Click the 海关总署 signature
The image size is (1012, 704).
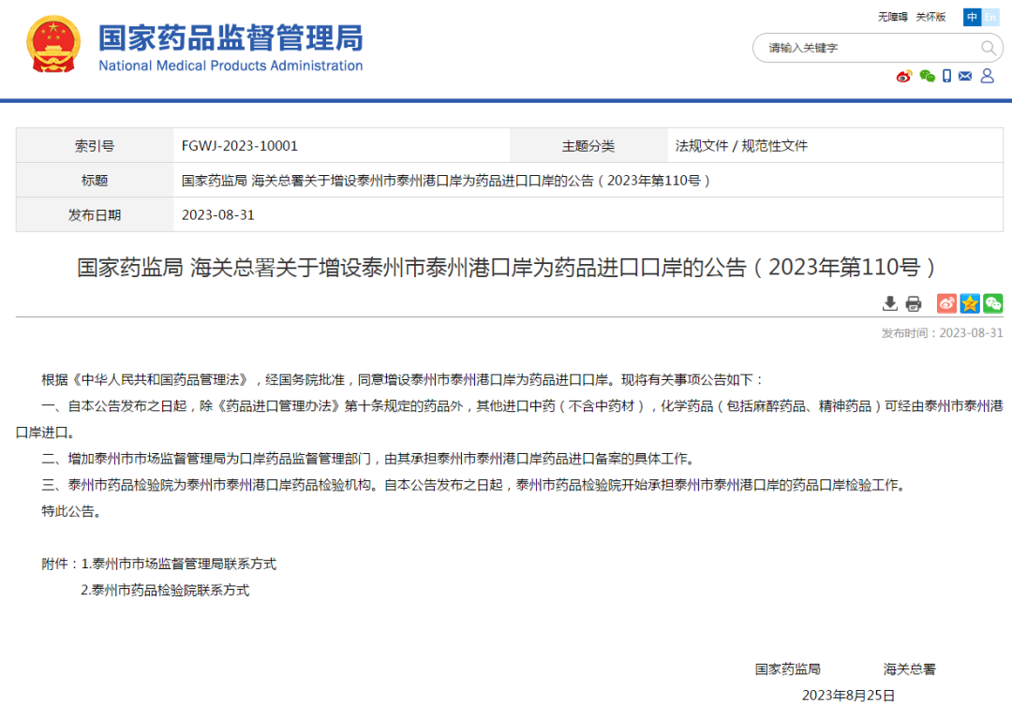click(909, 669)
